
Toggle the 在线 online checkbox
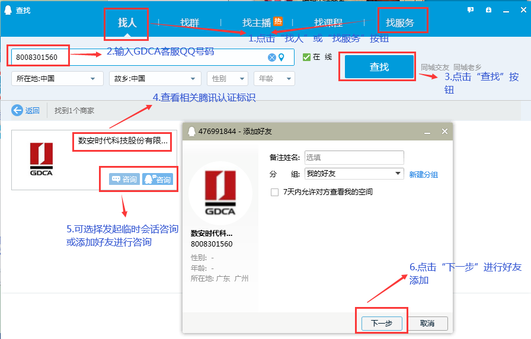[306, 57]
